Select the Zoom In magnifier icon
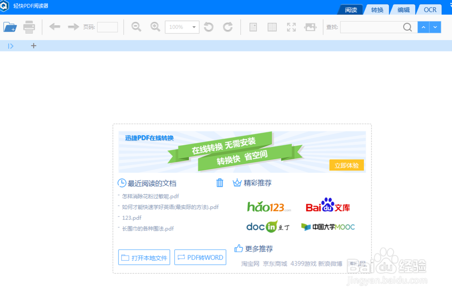 click(155, 27)
